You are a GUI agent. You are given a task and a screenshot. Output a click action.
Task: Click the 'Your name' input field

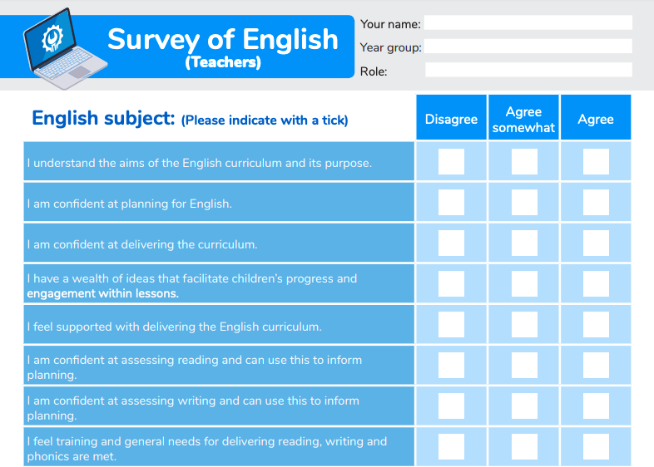[528, 23]
